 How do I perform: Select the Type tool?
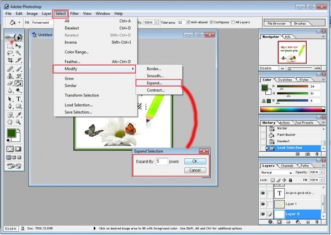(x=19, y=99)
